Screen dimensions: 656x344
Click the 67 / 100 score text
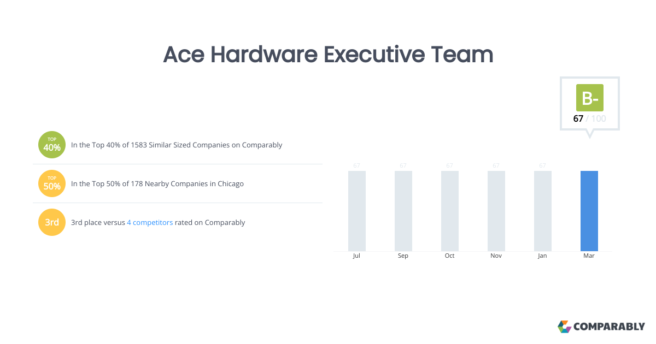coord(589,118)
